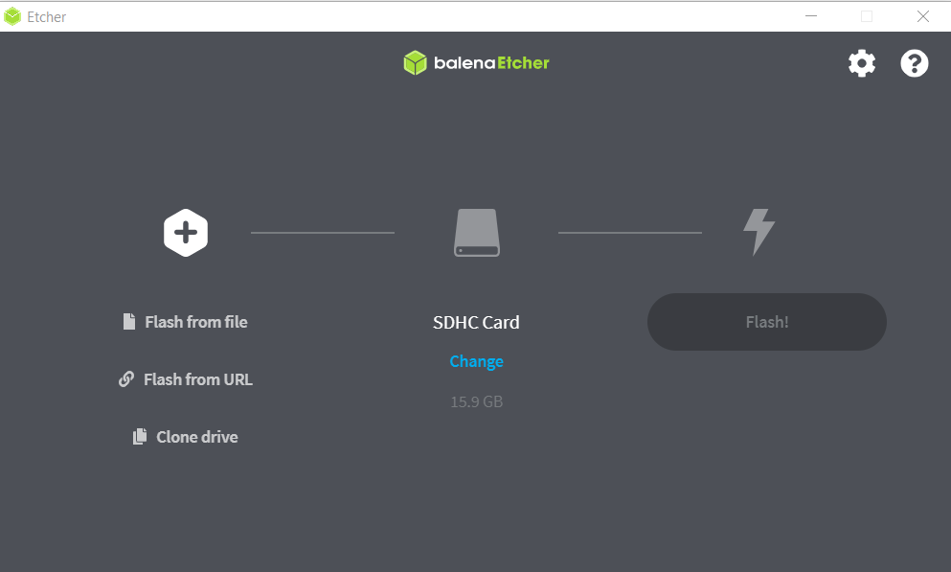Click the lightning bolt flash icon
Screen dimensions: 951x572
pyautogui.click(x=759, y=232)
